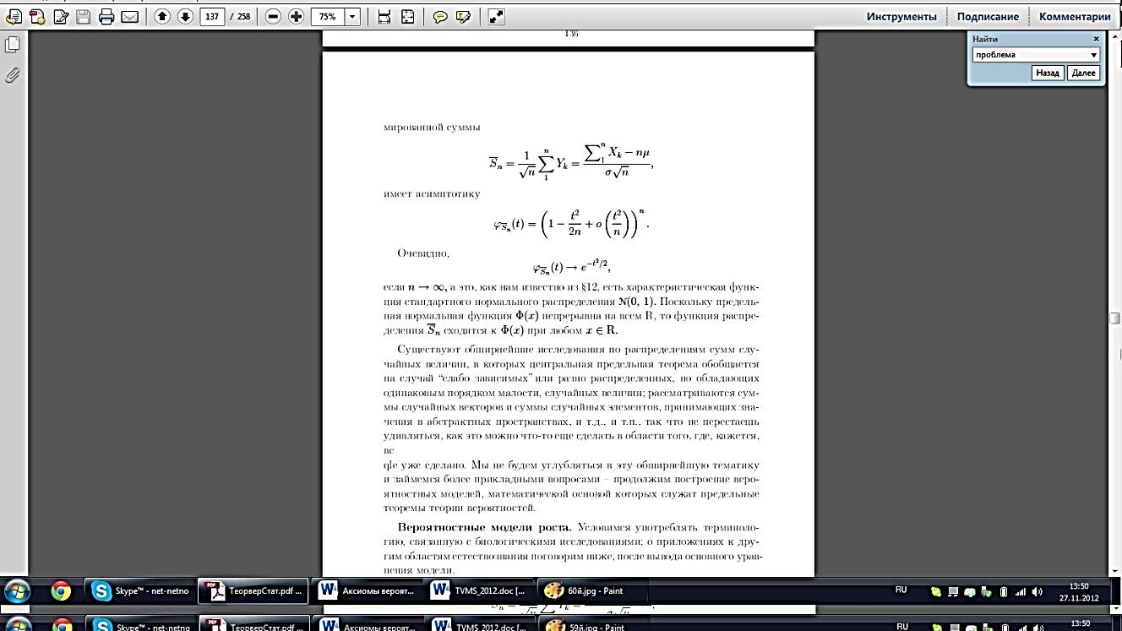Go to next page arrow

(x=186, y=16)
